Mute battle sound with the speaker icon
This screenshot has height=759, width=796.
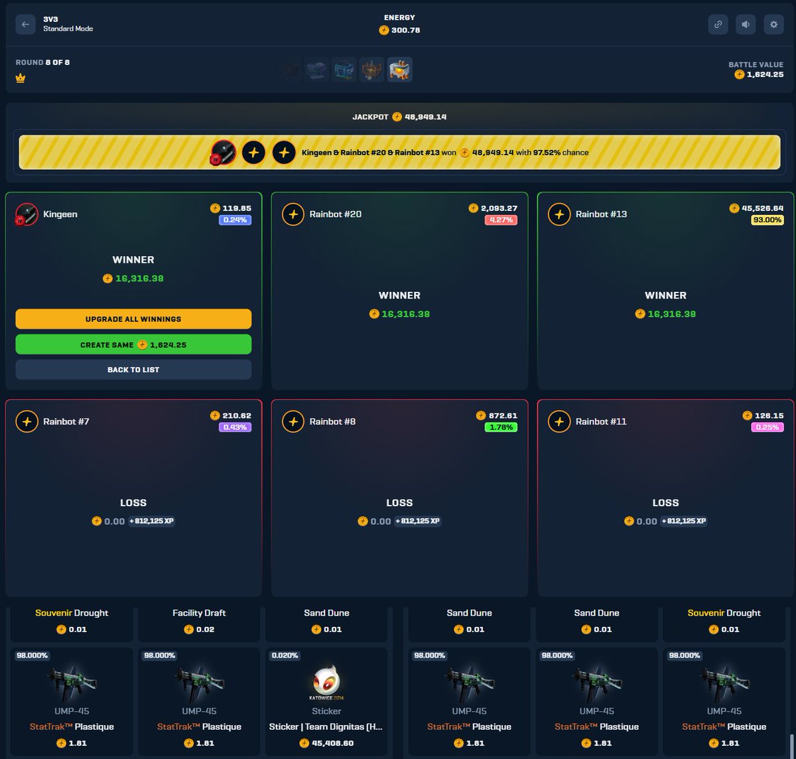pos(746,25)
